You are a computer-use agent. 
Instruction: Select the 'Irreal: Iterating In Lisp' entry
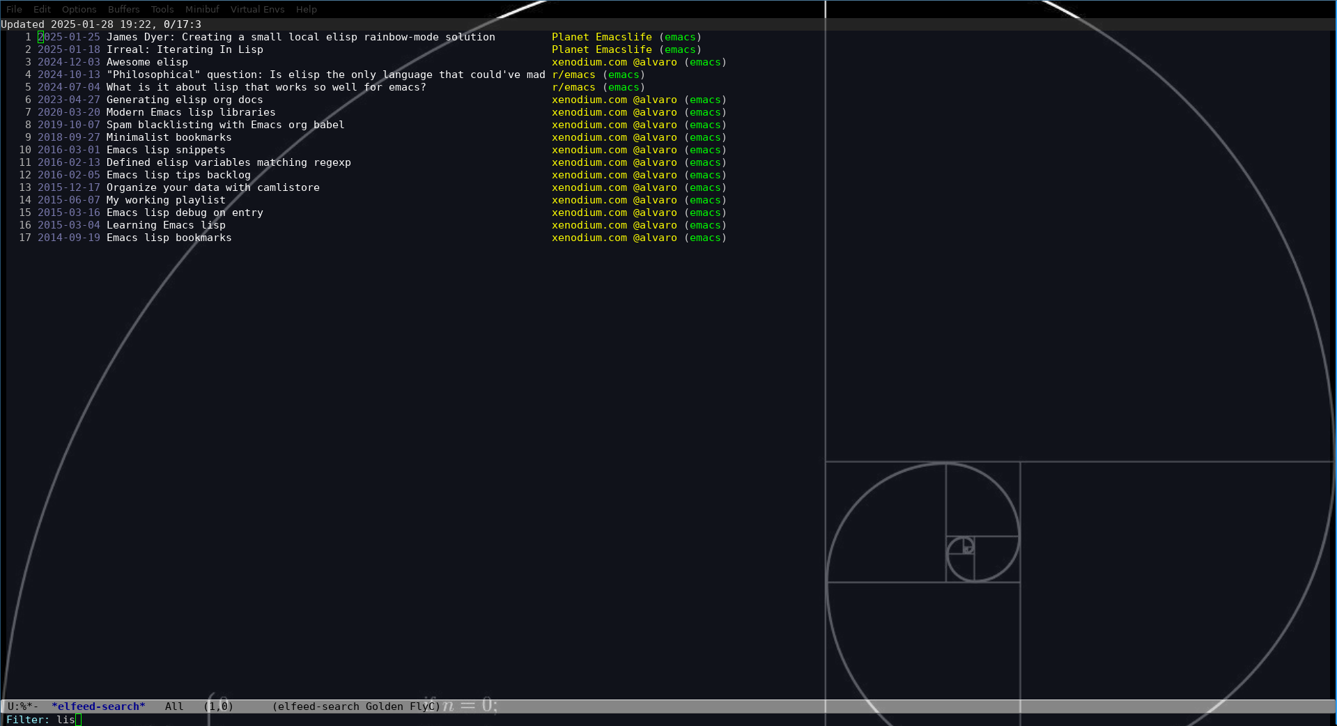pyautogui.click(x=185, y=49)
